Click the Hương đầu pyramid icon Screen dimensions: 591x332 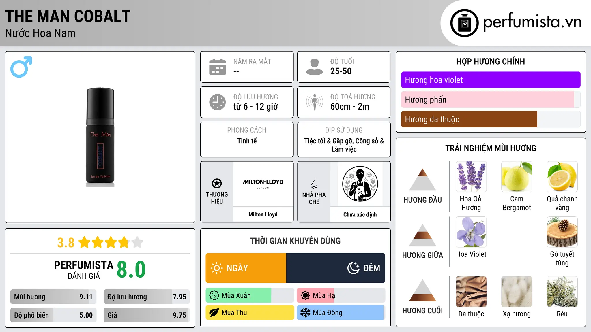422,179
